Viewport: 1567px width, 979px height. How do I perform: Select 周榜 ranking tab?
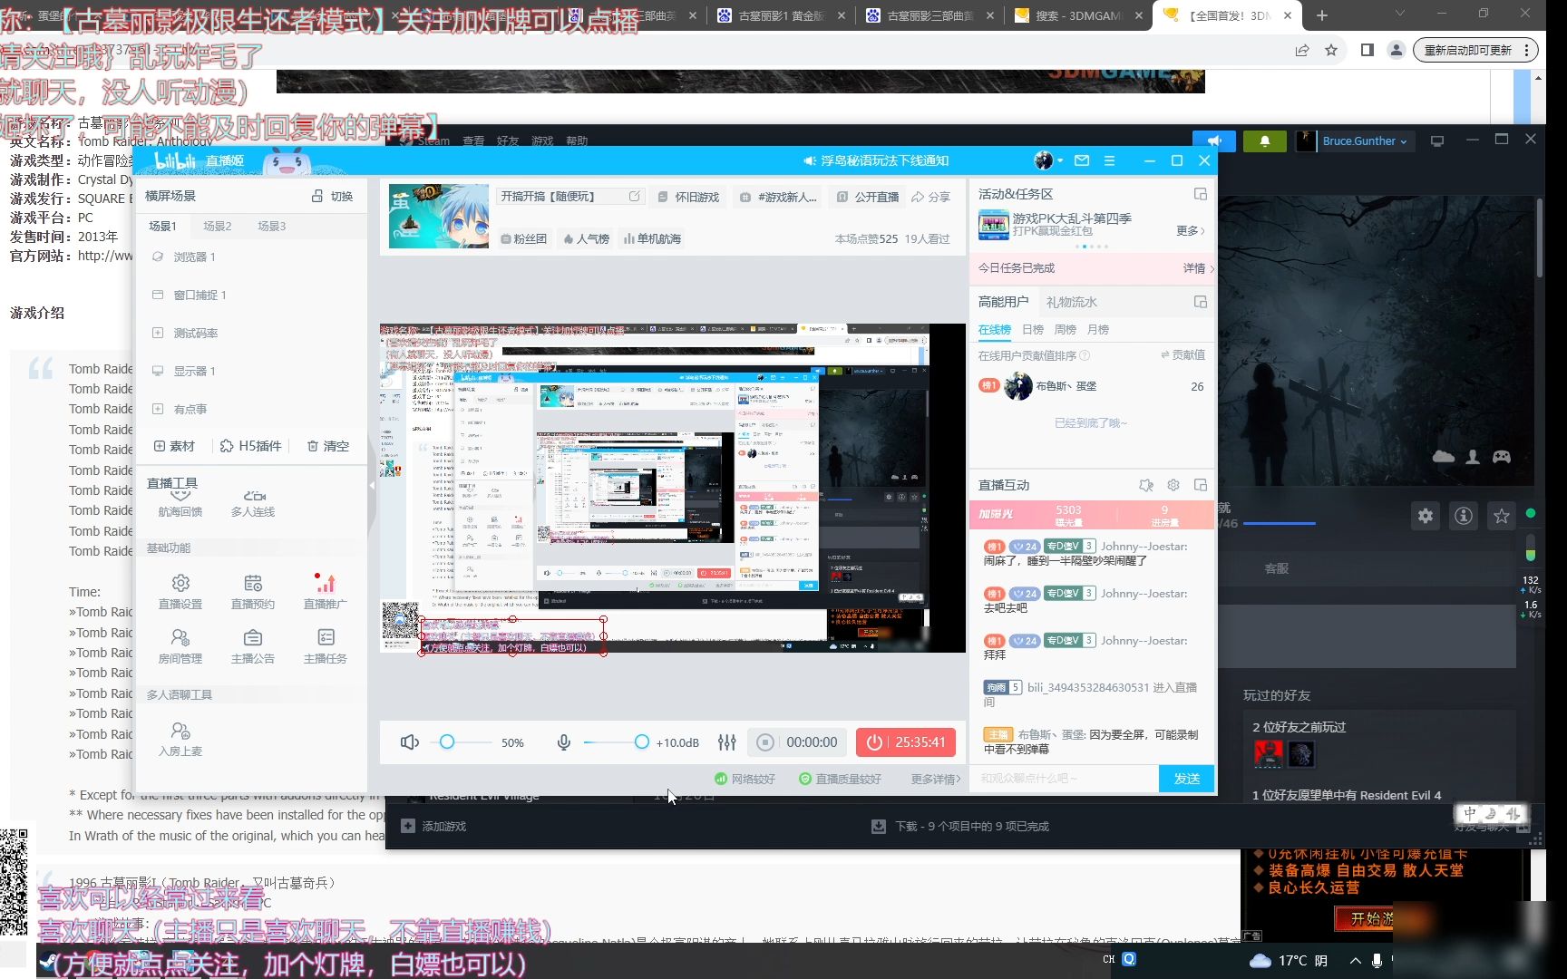tap(1066, 329)
